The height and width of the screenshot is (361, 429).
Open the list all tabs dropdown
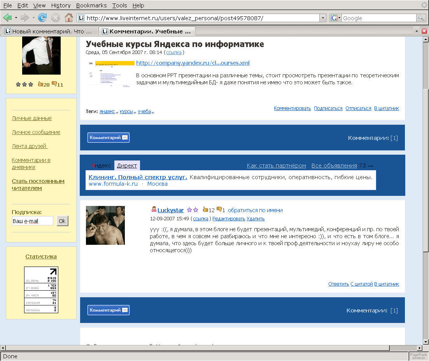click(x=417, y=31)
